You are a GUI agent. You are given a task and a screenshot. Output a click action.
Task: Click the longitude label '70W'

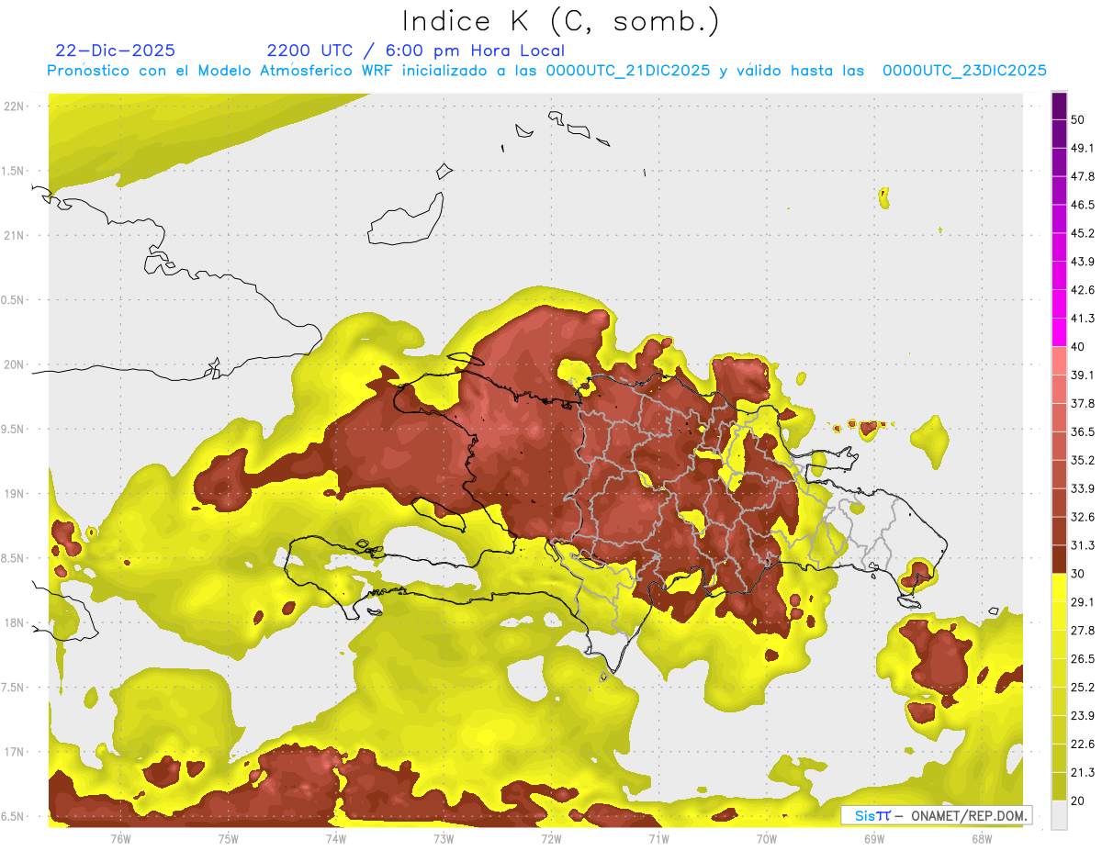point(767,838)
